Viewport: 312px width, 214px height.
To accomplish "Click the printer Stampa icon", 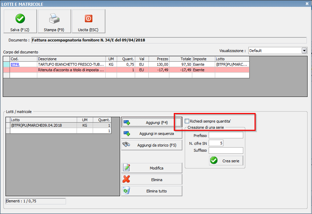I will [x=54, y=18].
